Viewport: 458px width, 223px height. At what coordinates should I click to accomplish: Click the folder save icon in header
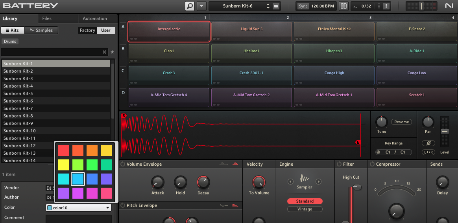276,6
